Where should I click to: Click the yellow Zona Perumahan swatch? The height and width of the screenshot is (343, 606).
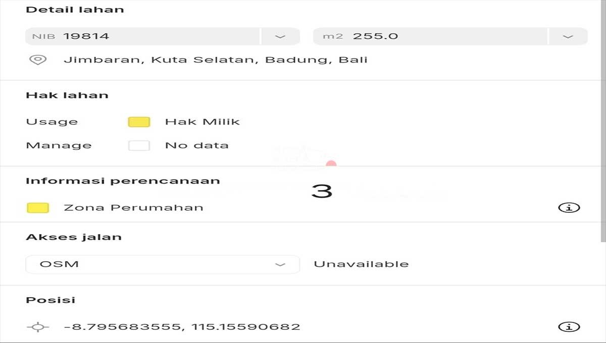point(38,208)
